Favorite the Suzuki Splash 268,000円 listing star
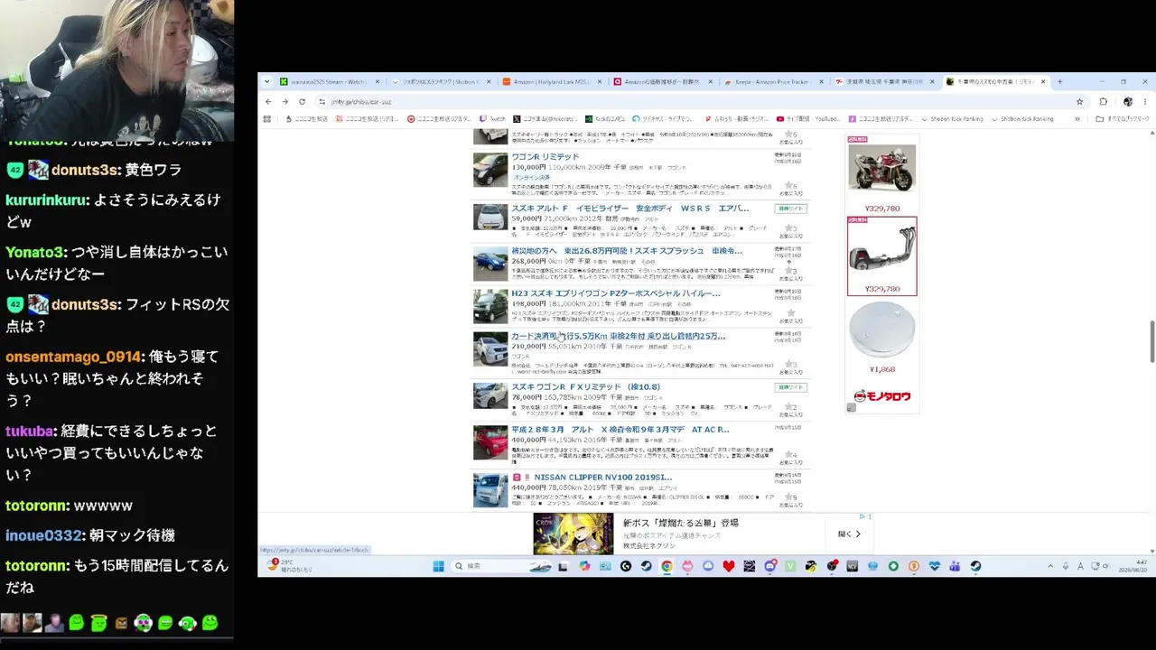This screenshot has height=650, width=1156. [x=790, y=270]
